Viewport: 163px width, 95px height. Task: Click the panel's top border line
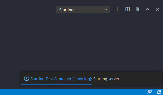[81, 4]
